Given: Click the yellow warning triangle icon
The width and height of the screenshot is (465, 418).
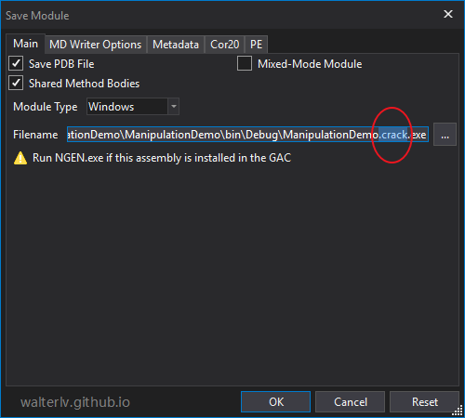Looking at the screenshot, I should pos(20,158).
